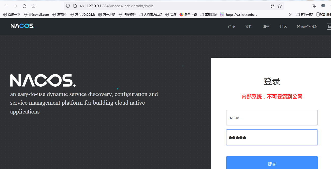Reload the Nacos login page
Screen dimensions: 331x169
[x=24, y=6]
